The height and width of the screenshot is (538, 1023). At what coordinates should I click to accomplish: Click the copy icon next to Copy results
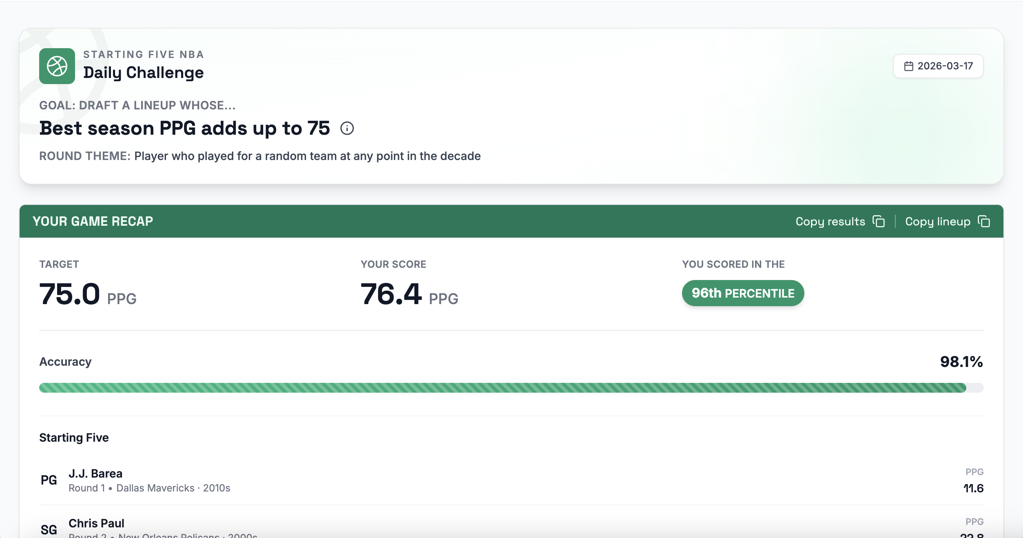click(879, 221)
